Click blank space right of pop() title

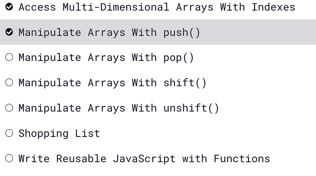255,57
